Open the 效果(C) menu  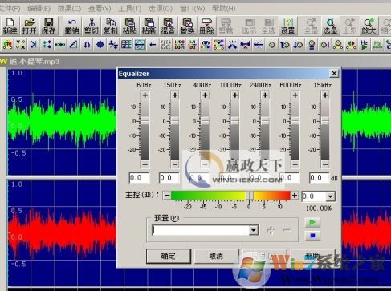(69, 9)
